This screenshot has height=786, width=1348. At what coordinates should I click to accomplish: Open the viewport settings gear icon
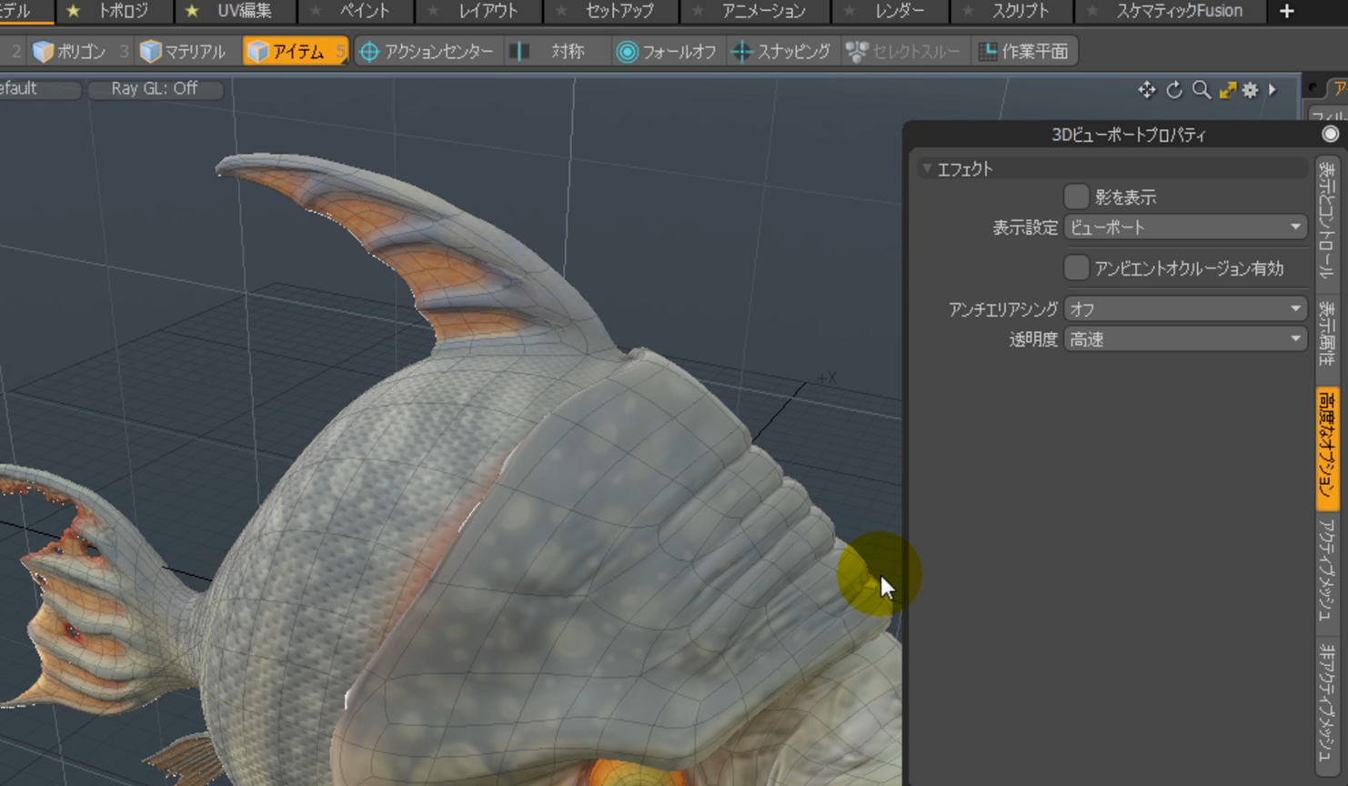pyautogui.click(x=1251, y=90)
